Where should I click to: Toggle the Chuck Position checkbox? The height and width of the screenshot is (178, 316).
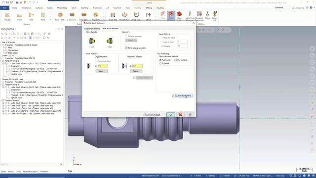pyautogui.click(x=134, y=78)
